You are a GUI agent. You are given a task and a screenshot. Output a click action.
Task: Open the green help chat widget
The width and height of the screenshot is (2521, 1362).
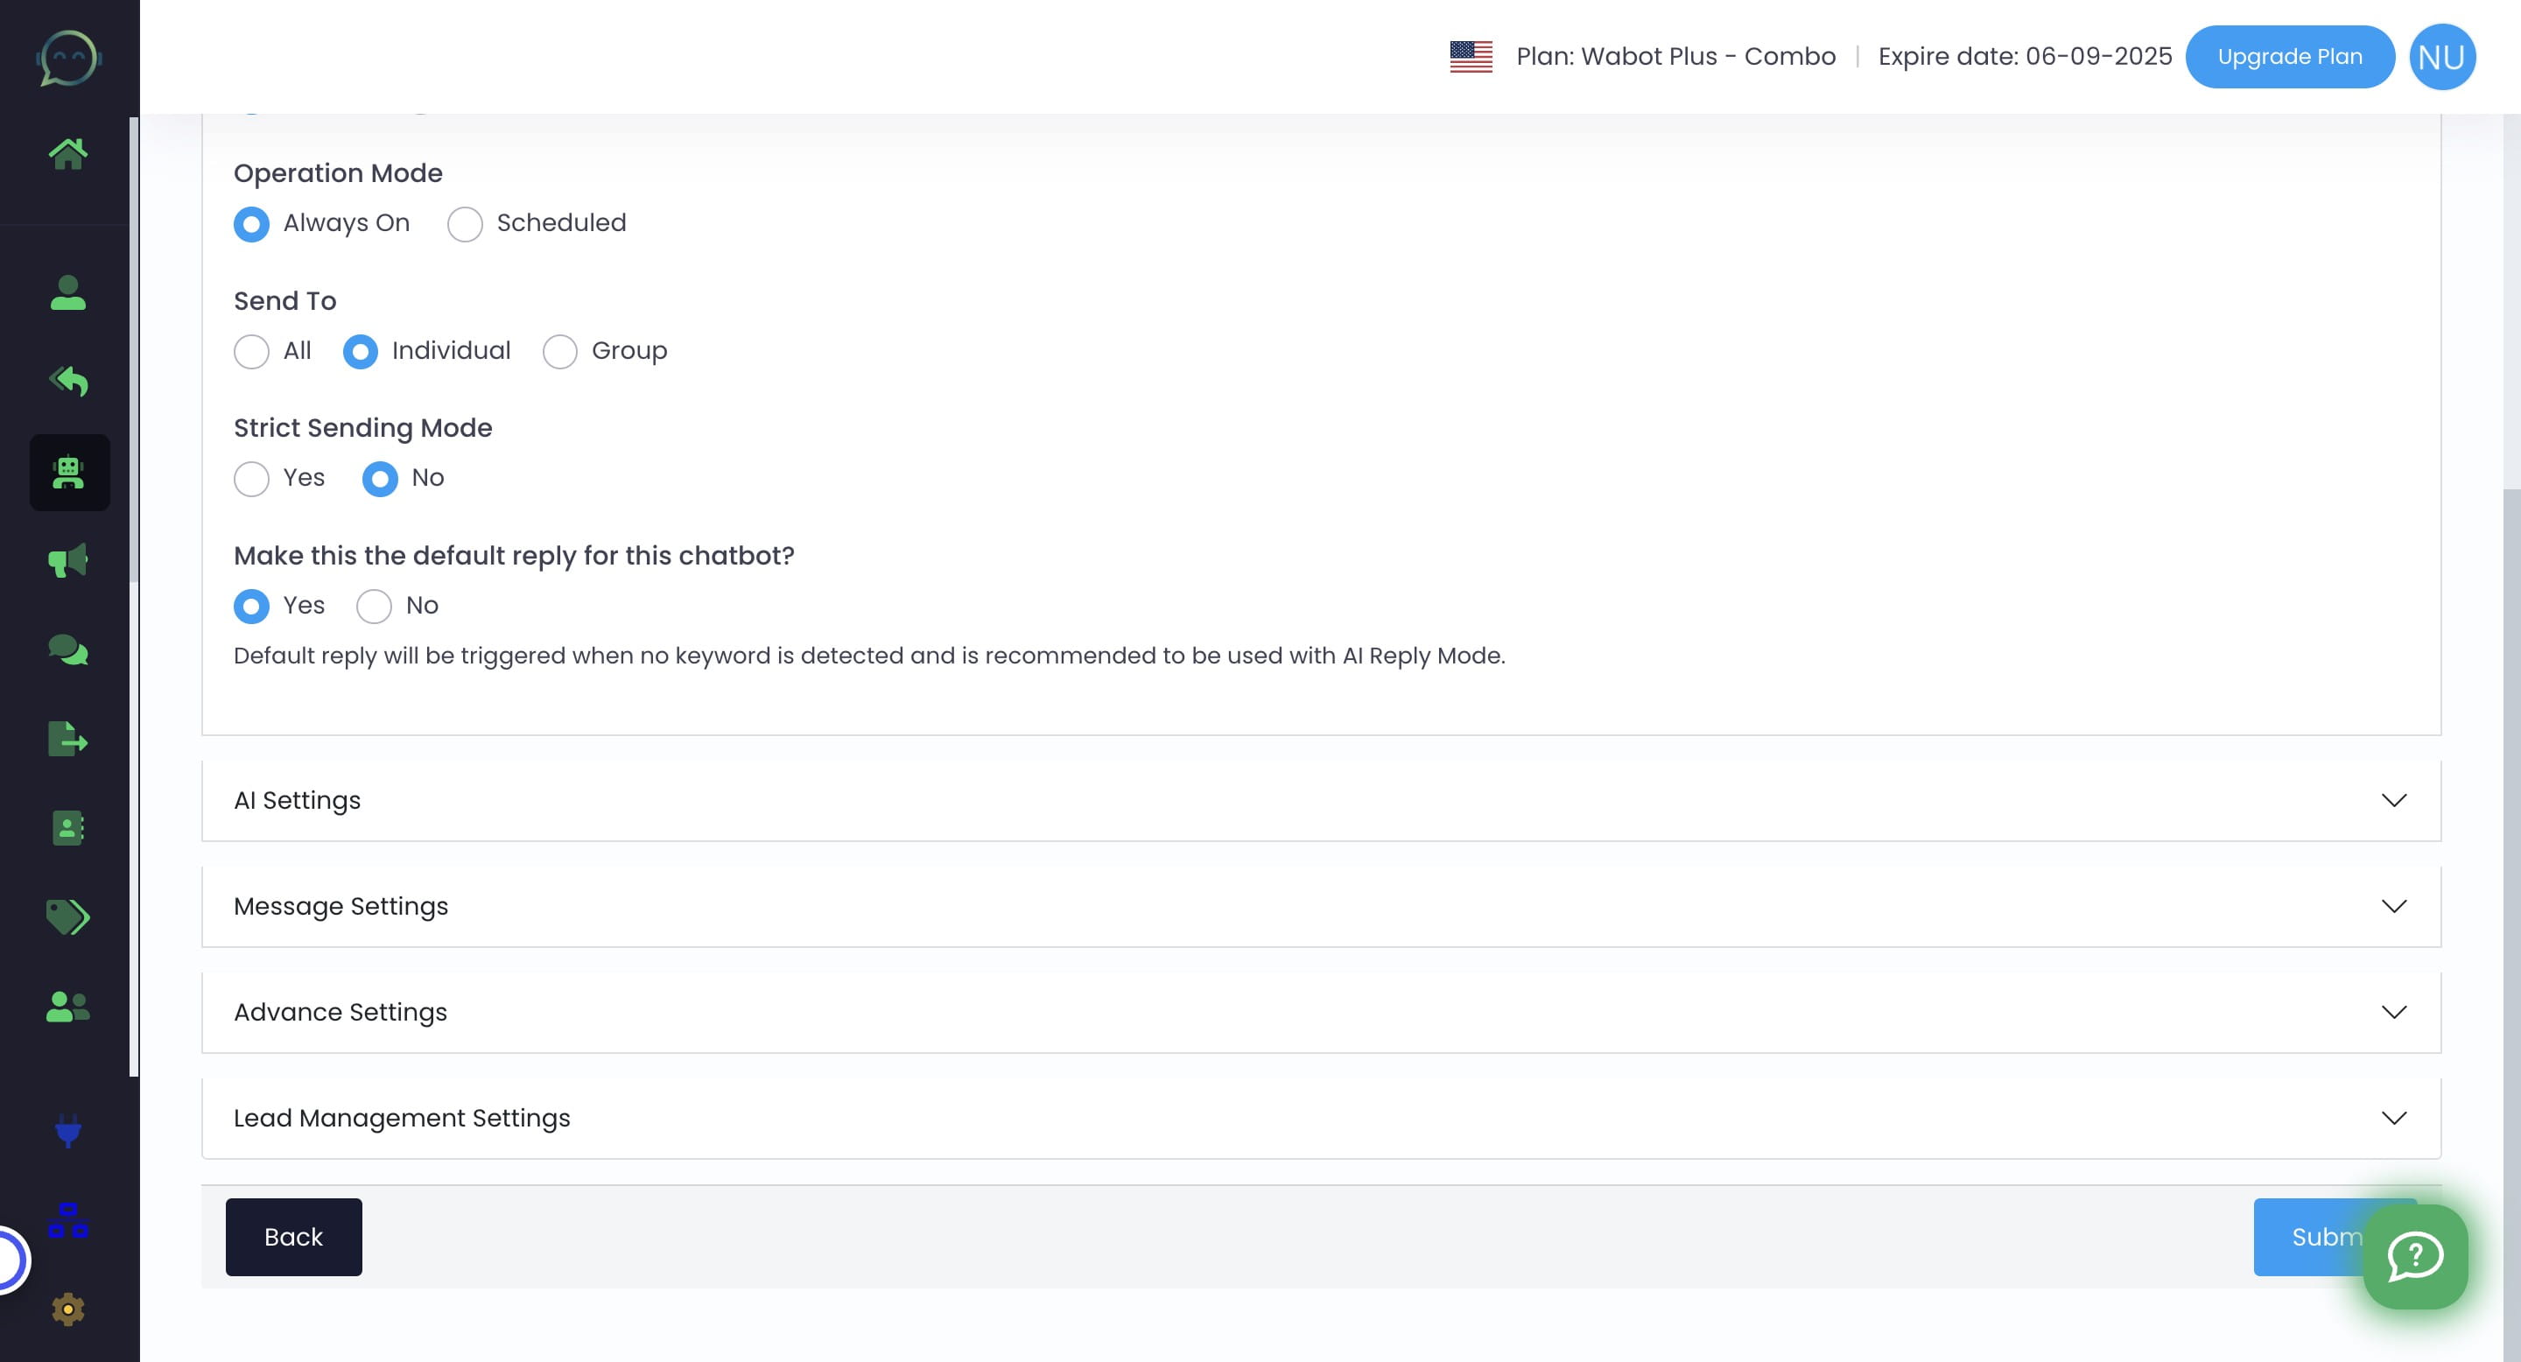(x=2415, y=1256)
